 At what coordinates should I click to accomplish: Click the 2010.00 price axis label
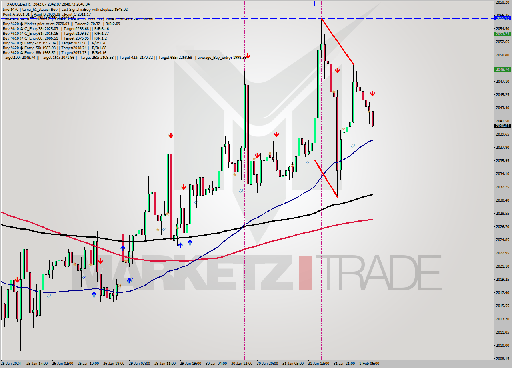click(502, 345)
